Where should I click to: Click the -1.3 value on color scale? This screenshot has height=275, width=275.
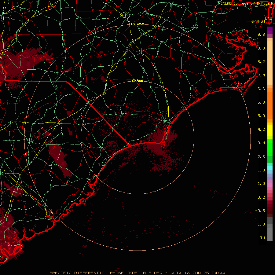[x=260, y=224]
